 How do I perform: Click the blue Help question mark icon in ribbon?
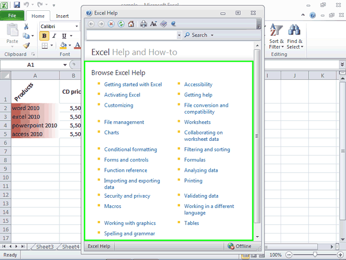click(x=312, y=15)
